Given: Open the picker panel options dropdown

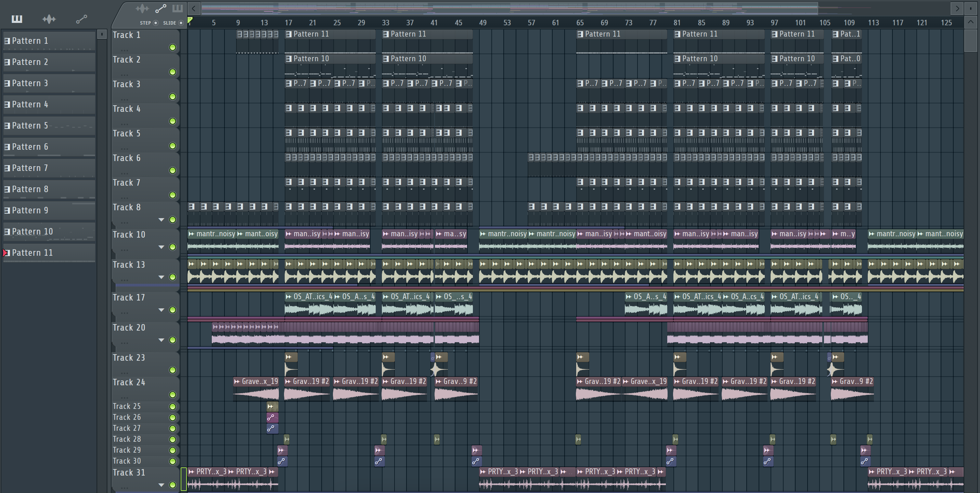Looking at the screenshot, I should click(x=102, y=34).
